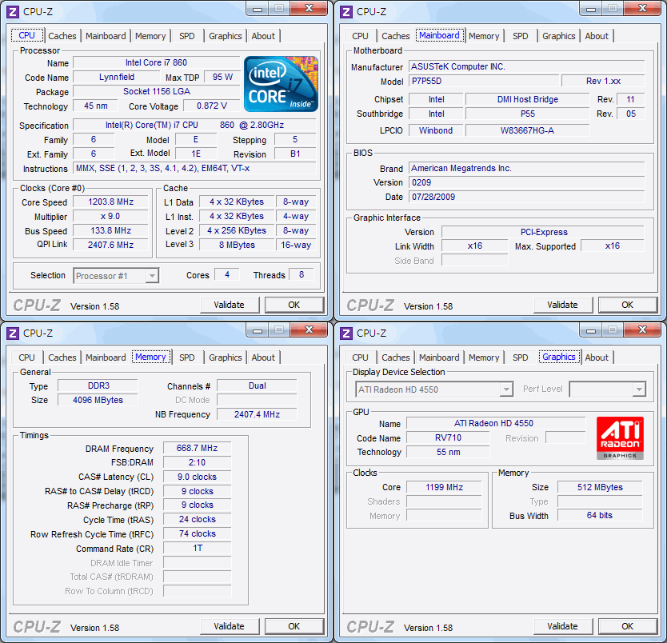
Task: Click the GPU Code Name value "RV710"
Action: 448,438
